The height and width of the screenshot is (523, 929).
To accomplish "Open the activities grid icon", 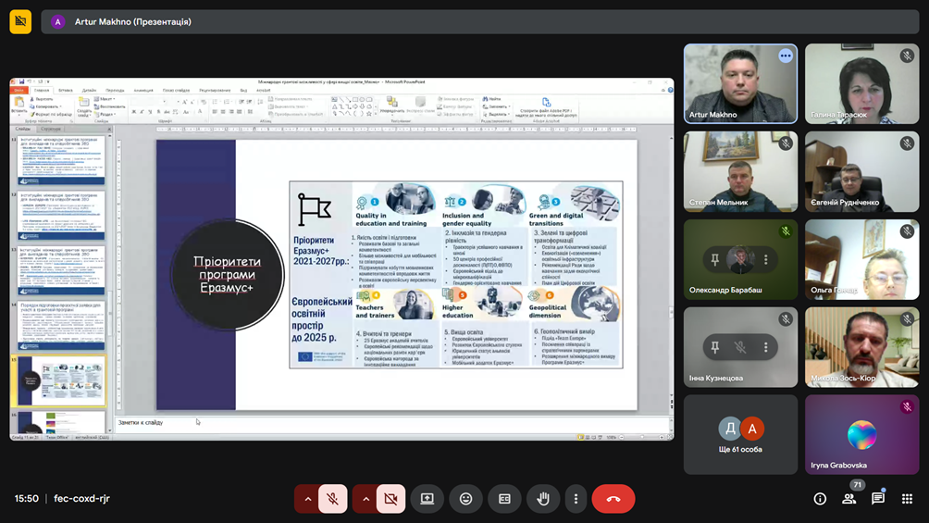I will (x=907, y=499).
